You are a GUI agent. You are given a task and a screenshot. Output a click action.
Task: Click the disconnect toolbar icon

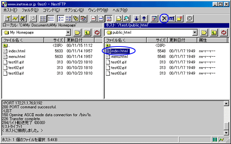[x=23, y=18]
